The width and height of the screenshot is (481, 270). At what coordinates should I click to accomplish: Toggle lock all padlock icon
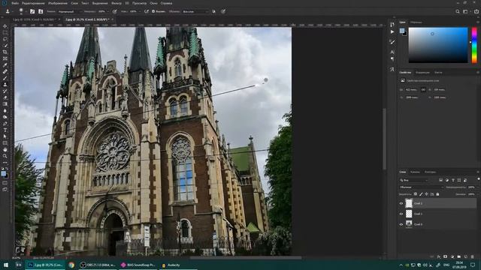[437, 194]
